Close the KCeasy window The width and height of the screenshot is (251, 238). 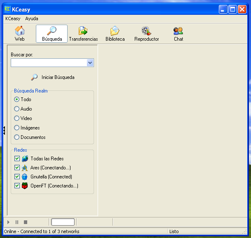click(242, 9)
